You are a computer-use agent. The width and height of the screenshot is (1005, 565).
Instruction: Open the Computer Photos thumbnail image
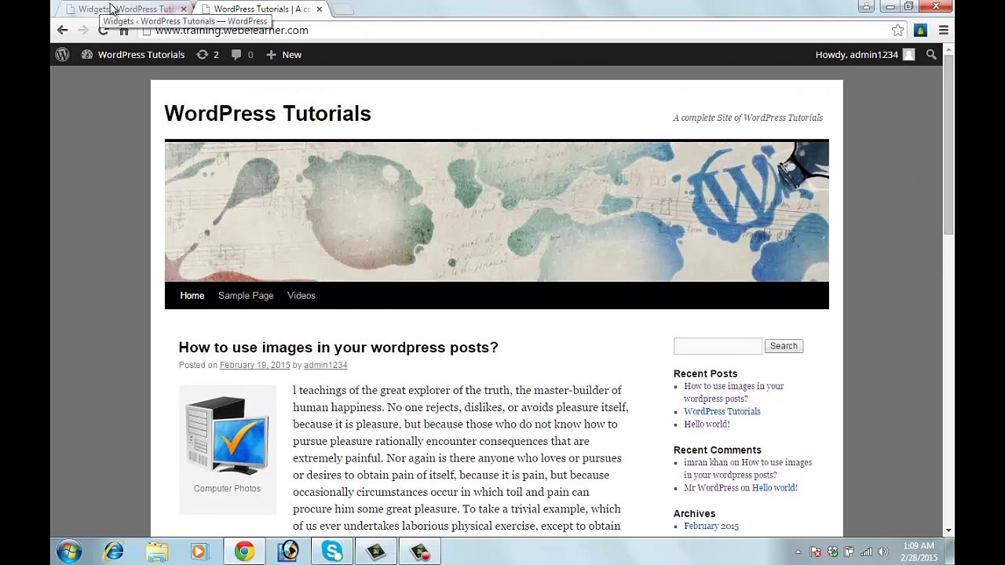(227, 436)
